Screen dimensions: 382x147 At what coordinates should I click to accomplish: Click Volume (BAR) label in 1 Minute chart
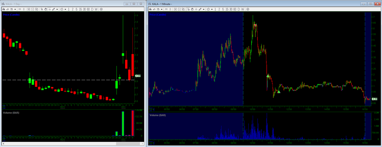(x=158, y=115)
